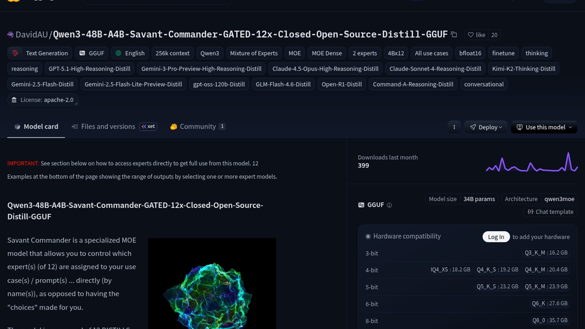Image resolution: width=585 pixels, height=329 pixels.
Task: Click the GGUF info icon
Action: point(389,205)
